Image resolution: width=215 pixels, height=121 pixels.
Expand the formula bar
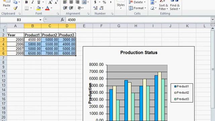213,19
